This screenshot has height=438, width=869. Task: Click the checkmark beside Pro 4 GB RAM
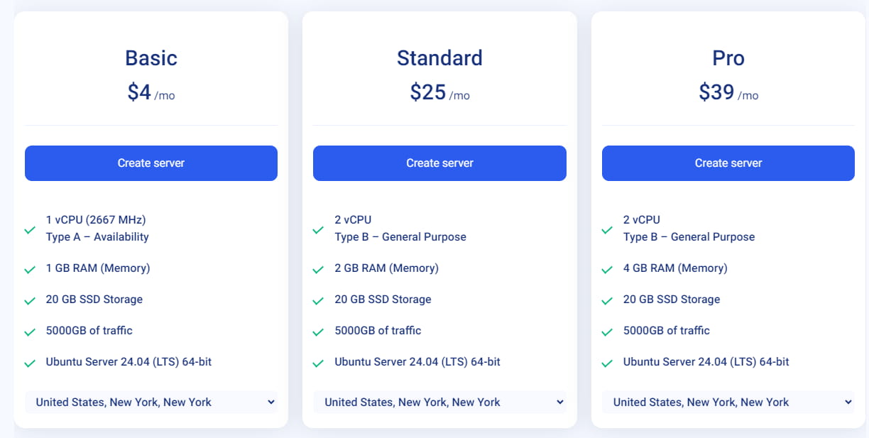607,270
